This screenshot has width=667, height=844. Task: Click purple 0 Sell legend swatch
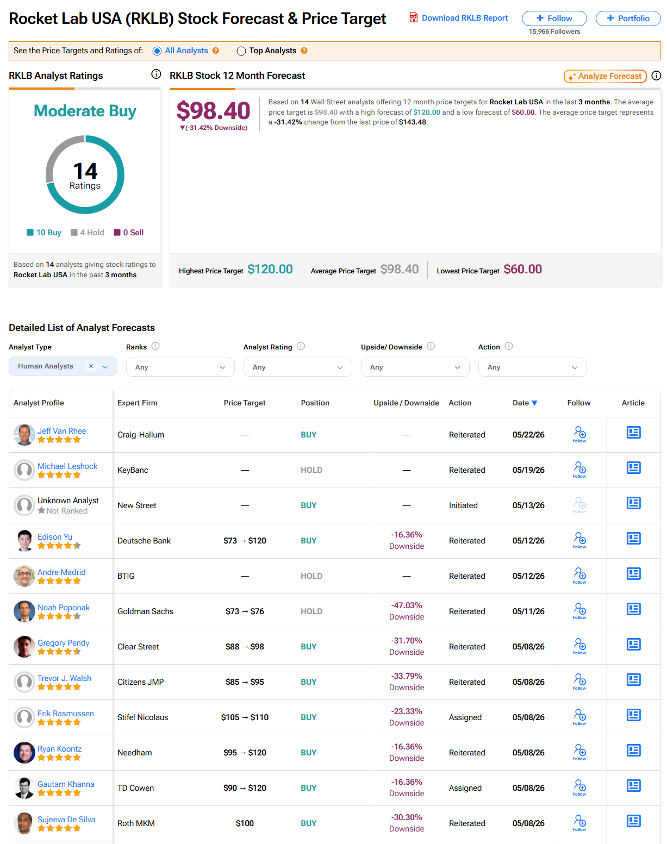[117, 233]
